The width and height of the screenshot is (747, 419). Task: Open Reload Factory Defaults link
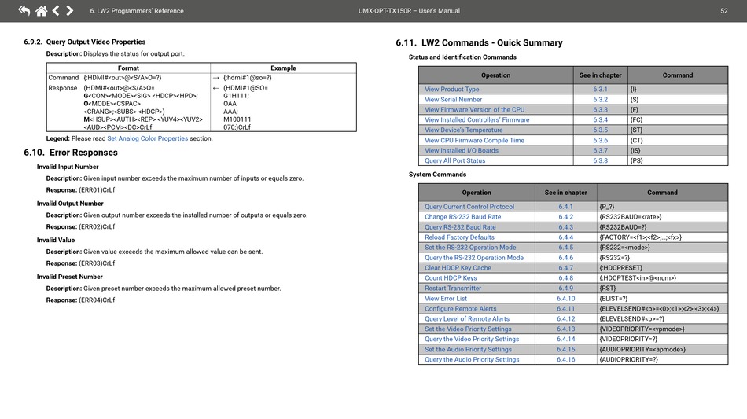coord(459,237)
